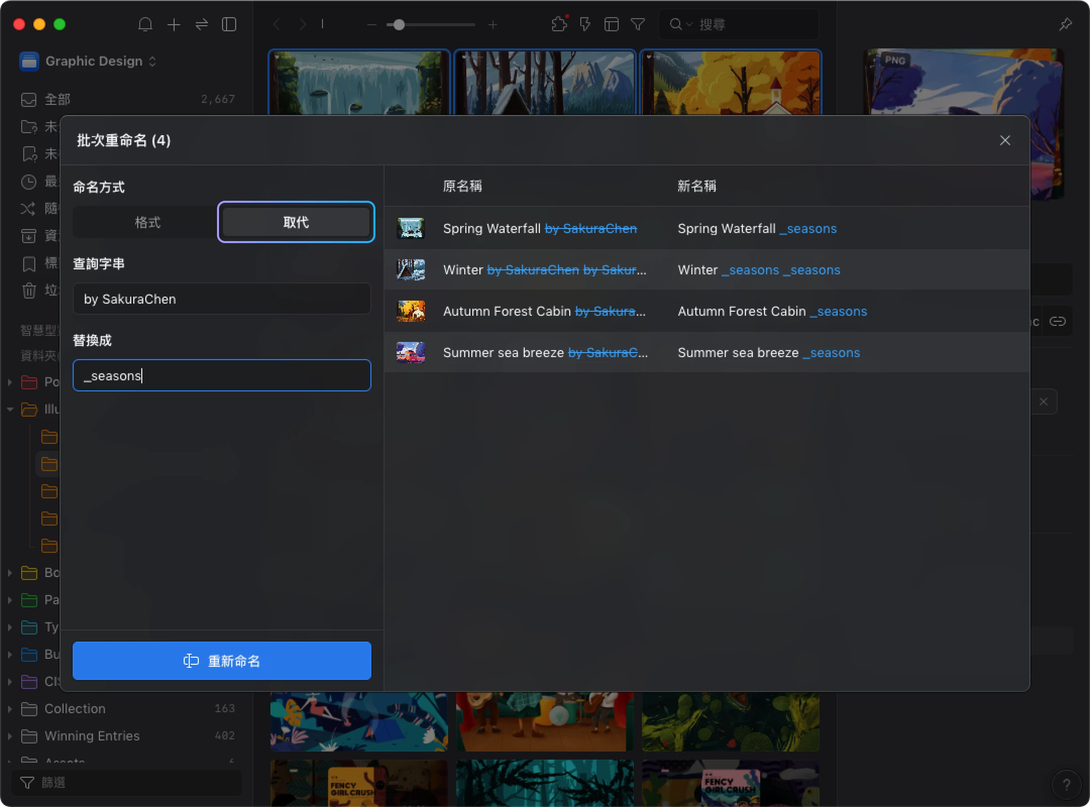This screenshot has height=807, width=1090.
Task: Click the link chain icon in inspector
Action: pyautogui.click(x=1057, y=321)
